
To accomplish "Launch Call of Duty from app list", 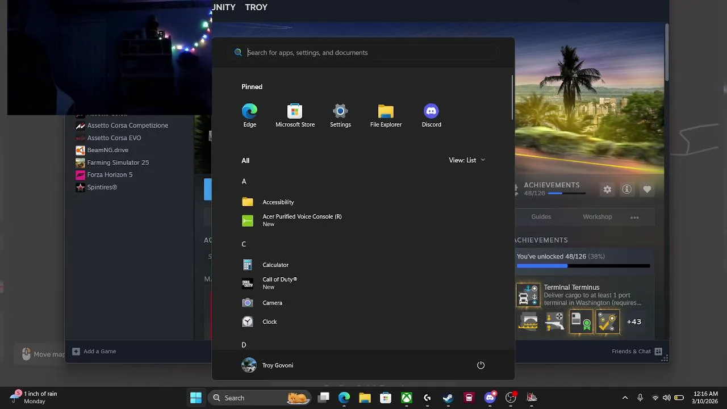I will pyautogui.click(x=363, y=283).
